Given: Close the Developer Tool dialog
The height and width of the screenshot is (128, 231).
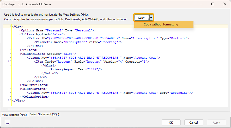Looking at the screenshot, I should coord(225,4).
